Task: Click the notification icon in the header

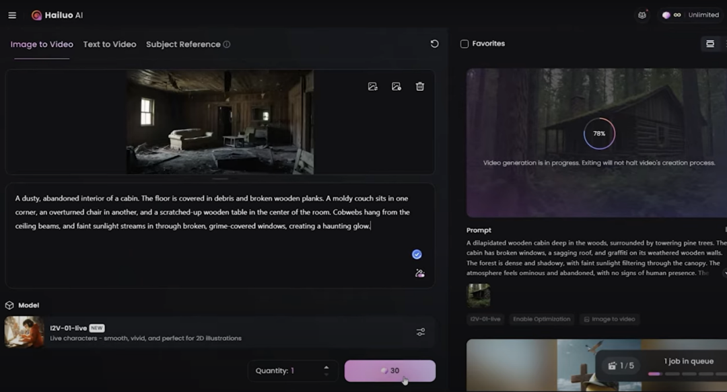Action: point(642,15)
